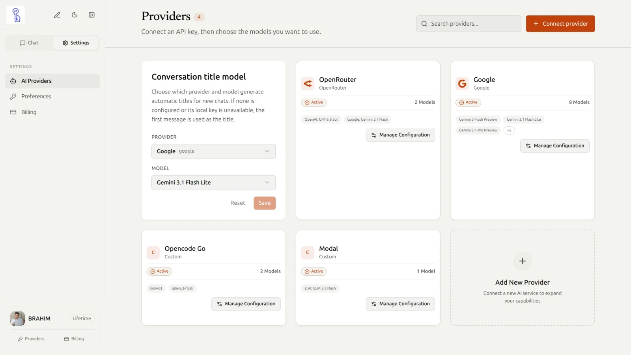
Task: Click the BRAHIM user avatar
Action: (17, 319)
